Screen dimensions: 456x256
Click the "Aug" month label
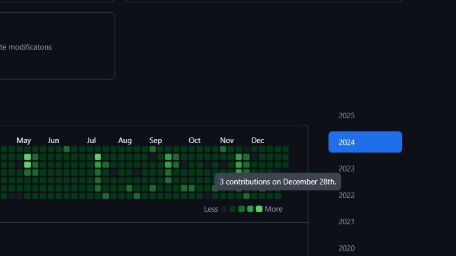tap(125, 141)
